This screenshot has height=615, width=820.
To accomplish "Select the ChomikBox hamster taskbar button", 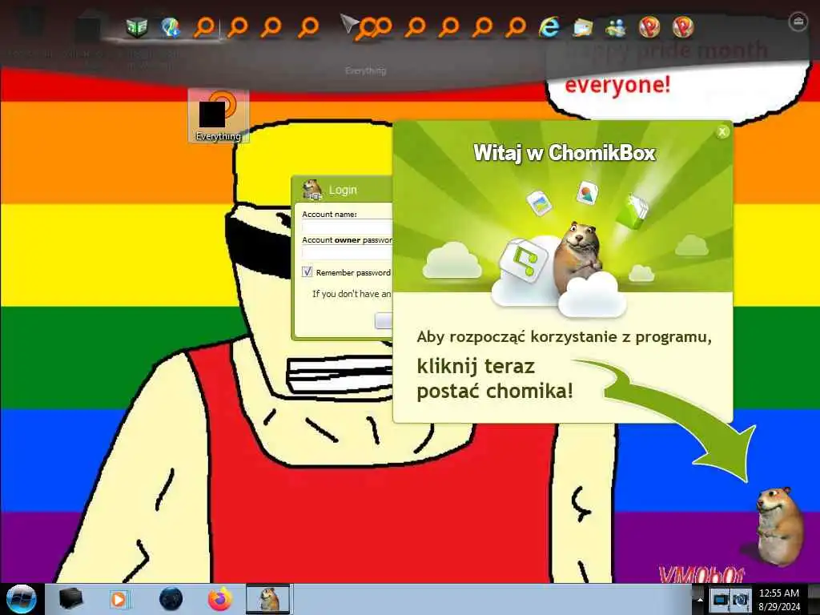I will 268,599.
